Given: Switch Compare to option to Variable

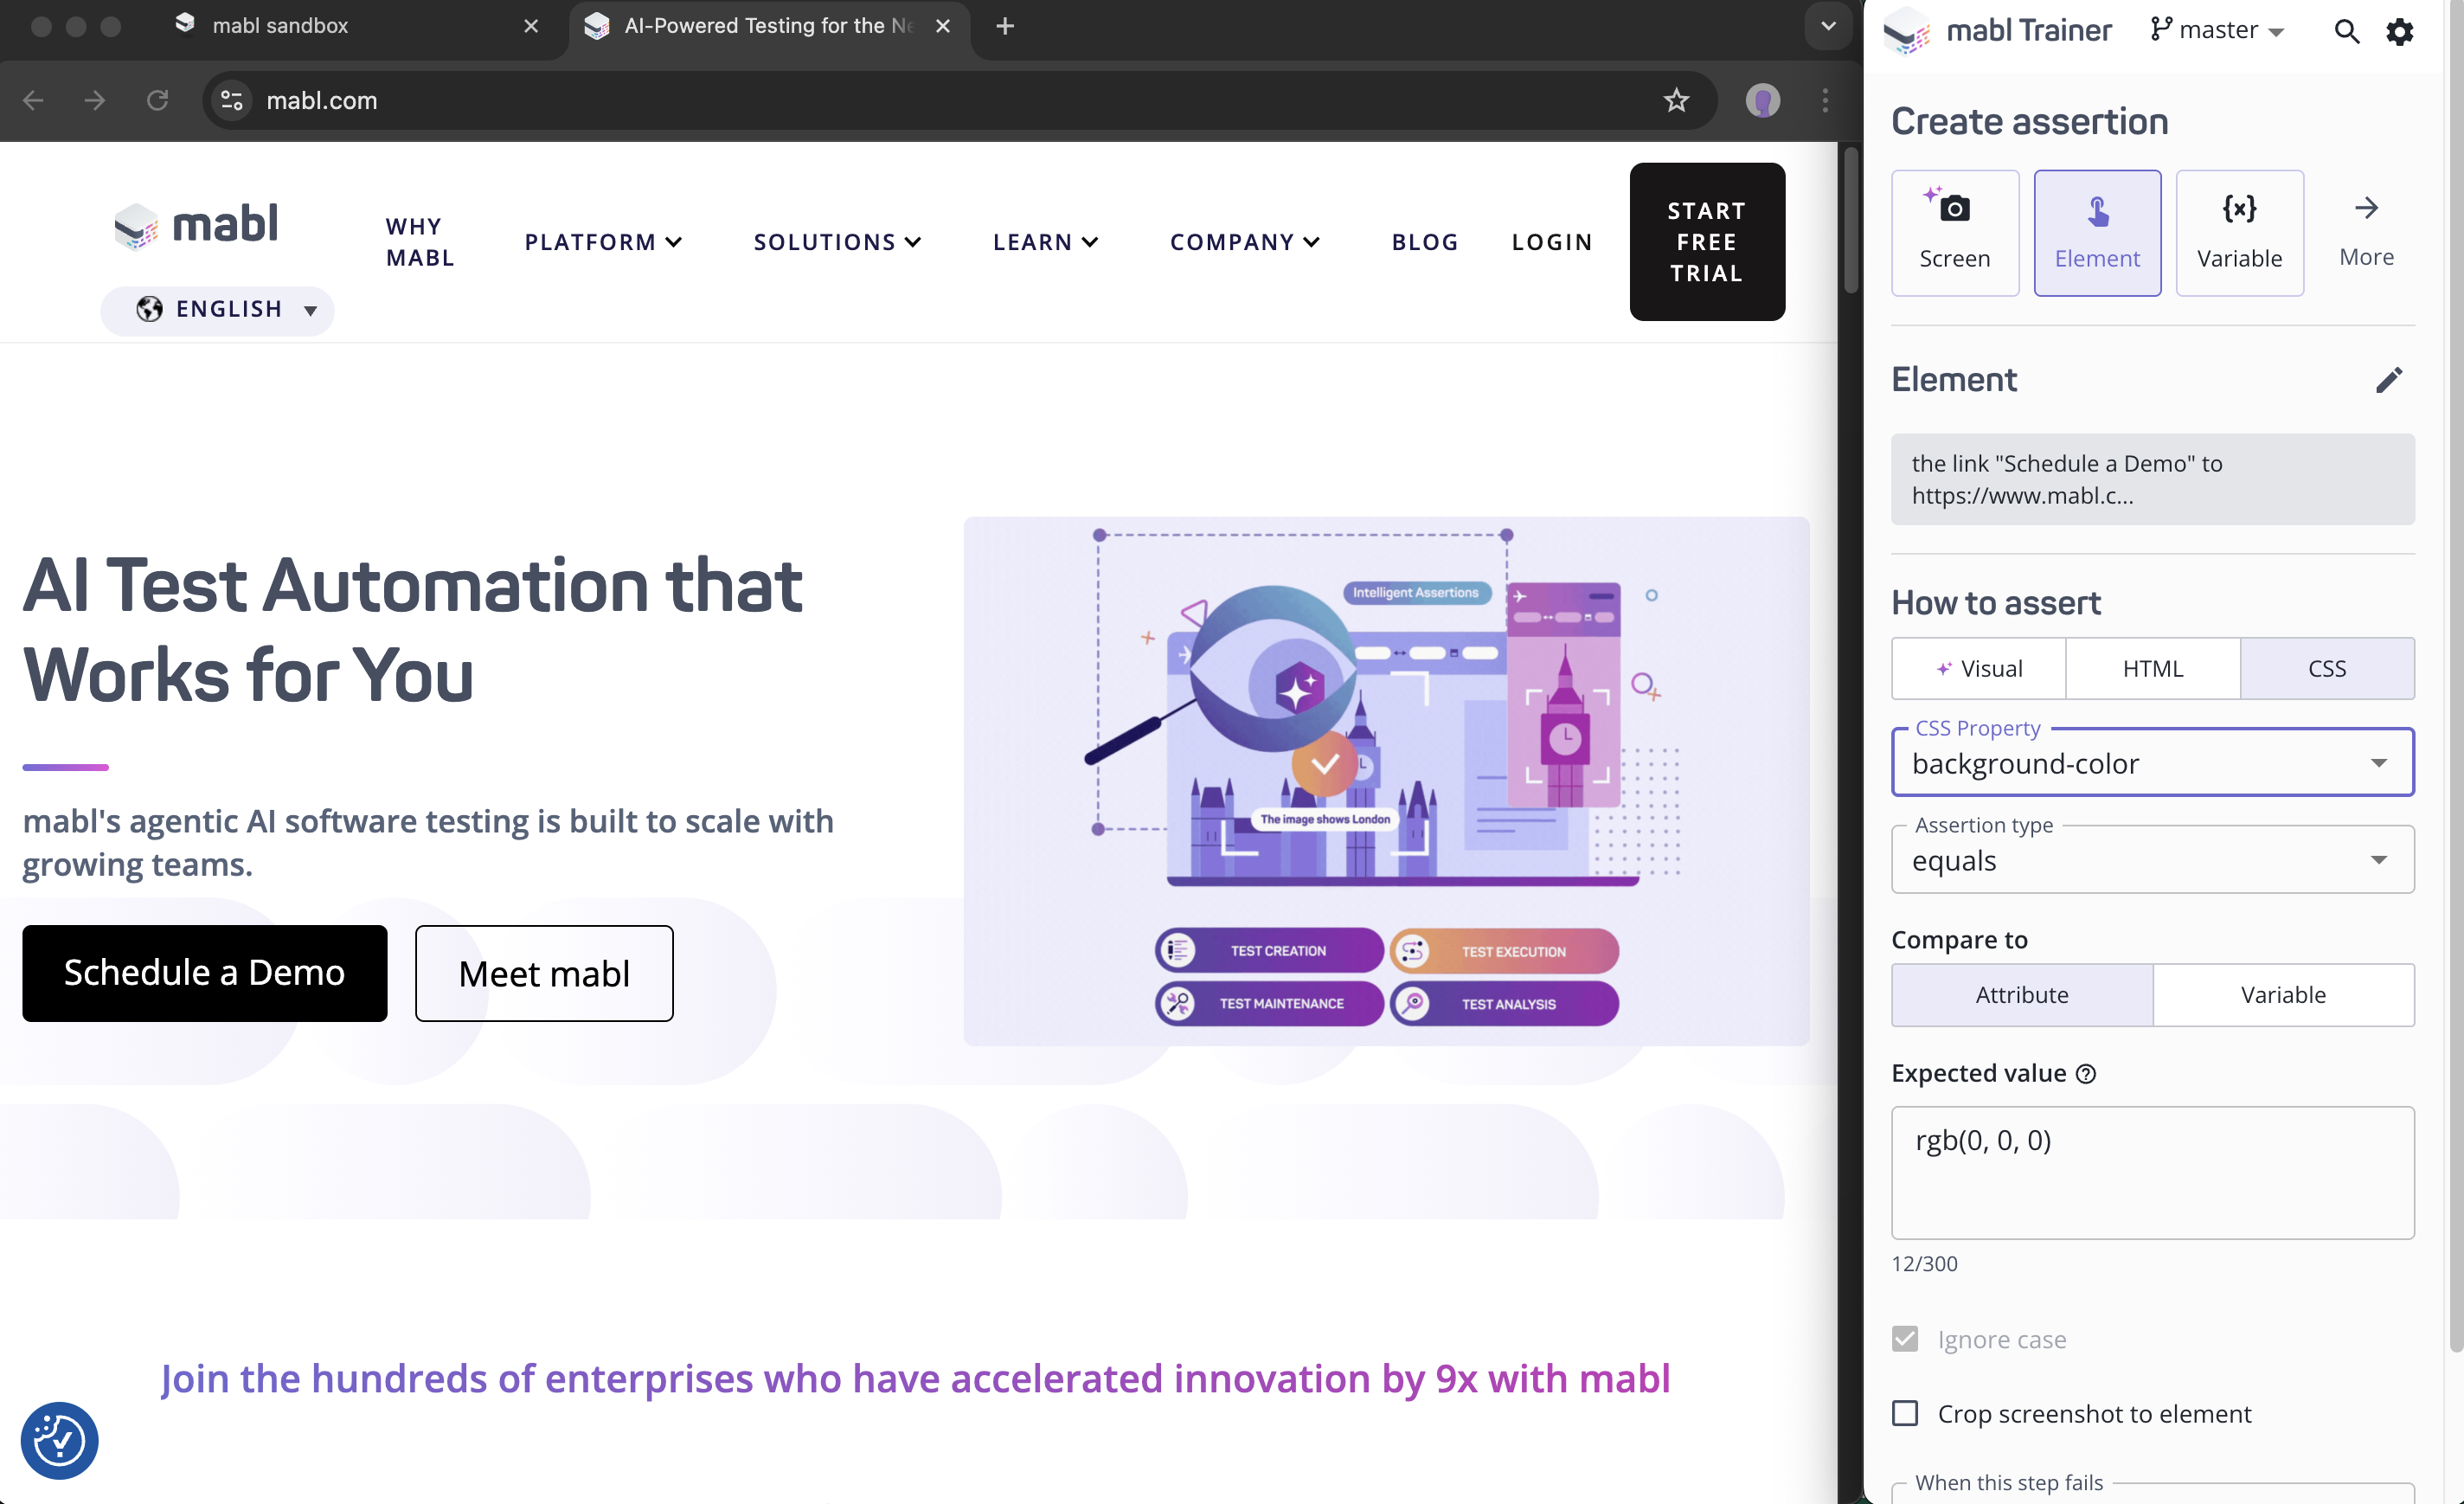Looking at the screenshot, I should [2282, 994].
